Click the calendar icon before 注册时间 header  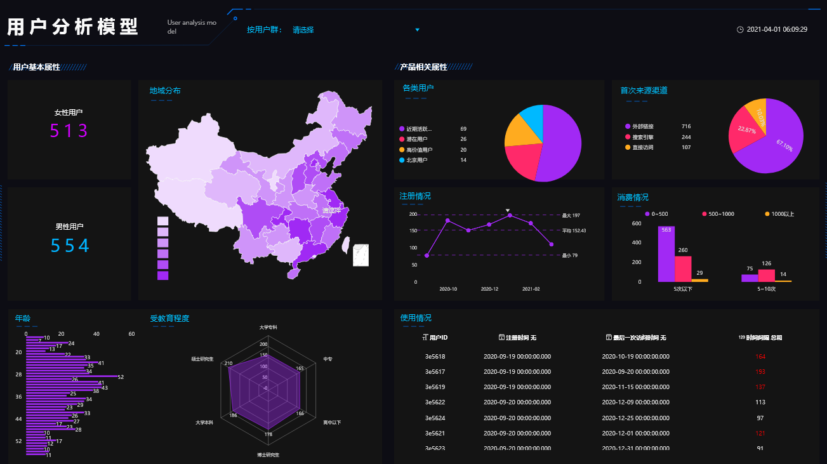502,337
